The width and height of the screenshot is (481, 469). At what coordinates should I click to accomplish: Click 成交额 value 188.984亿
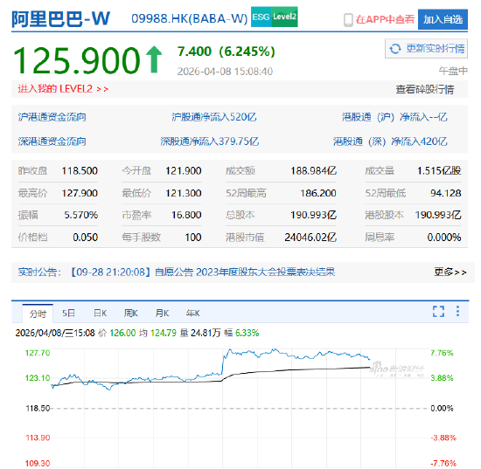(x=313, y=170)
